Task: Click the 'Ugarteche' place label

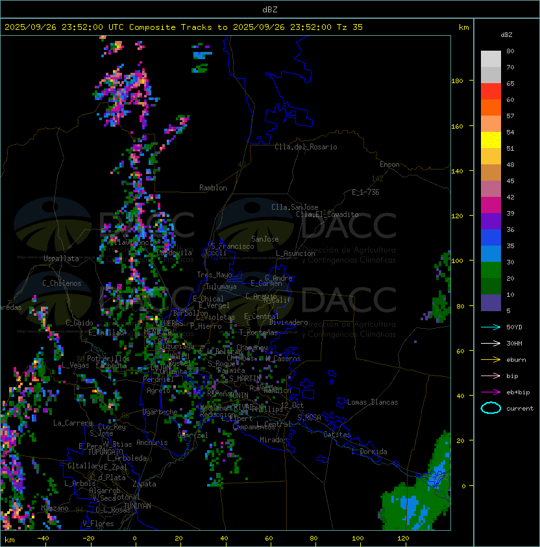Action: tap(160, 412)
